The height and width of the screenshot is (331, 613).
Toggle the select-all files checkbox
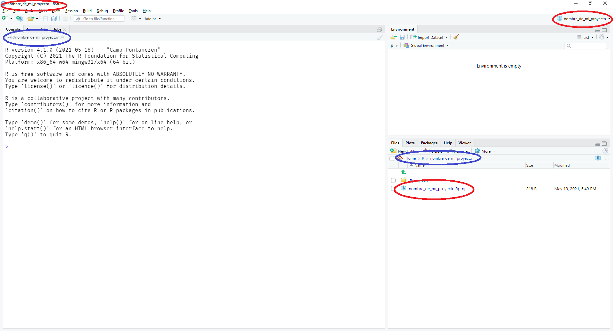click(392, 158)
